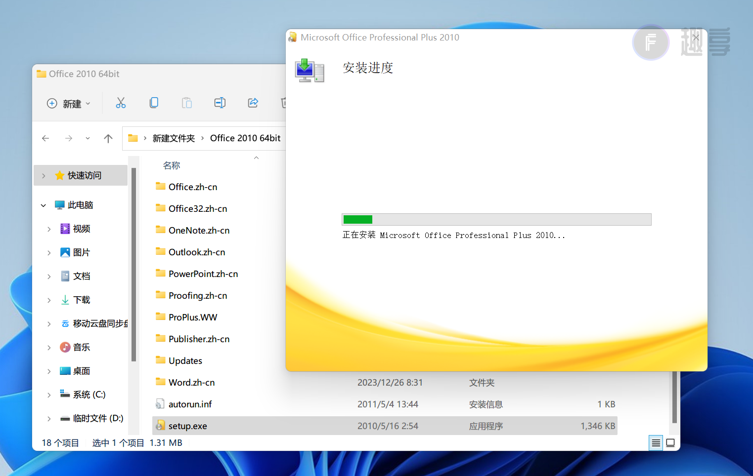Click the navigation pane vertical scrollbar
This screenshot has width=753, height=476.
pyautogui.click(x=133, y=264)
